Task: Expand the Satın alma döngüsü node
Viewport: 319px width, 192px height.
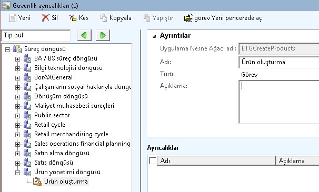Action: tap(17, 154)
